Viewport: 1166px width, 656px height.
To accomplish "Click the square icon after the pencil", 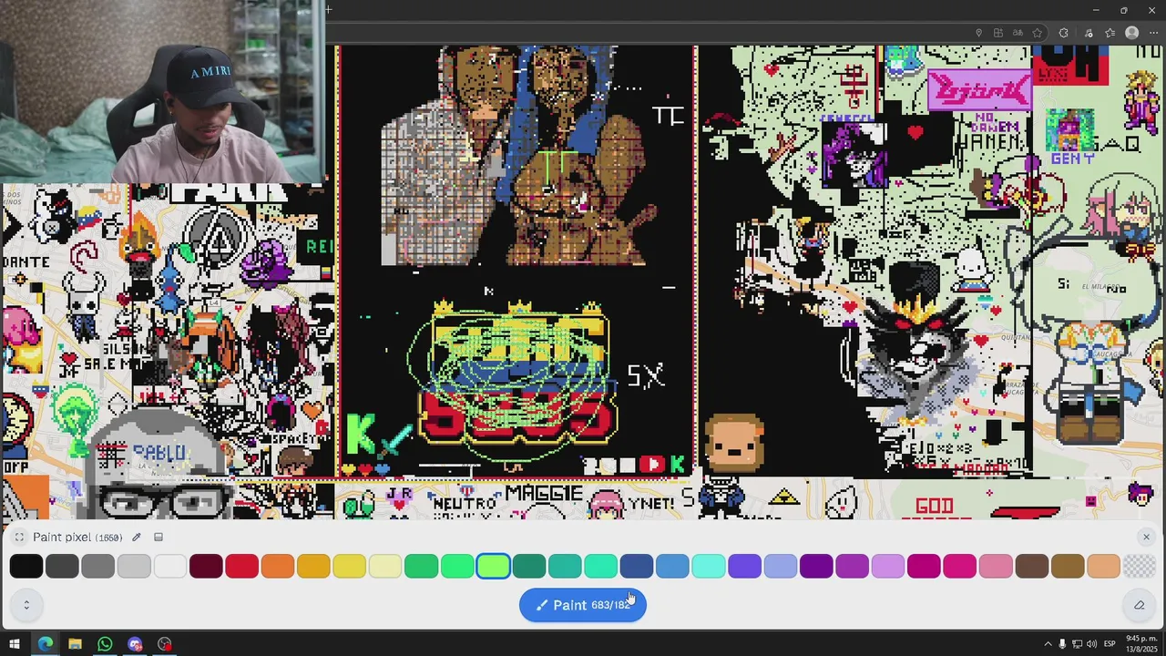I will pos(159,538).
